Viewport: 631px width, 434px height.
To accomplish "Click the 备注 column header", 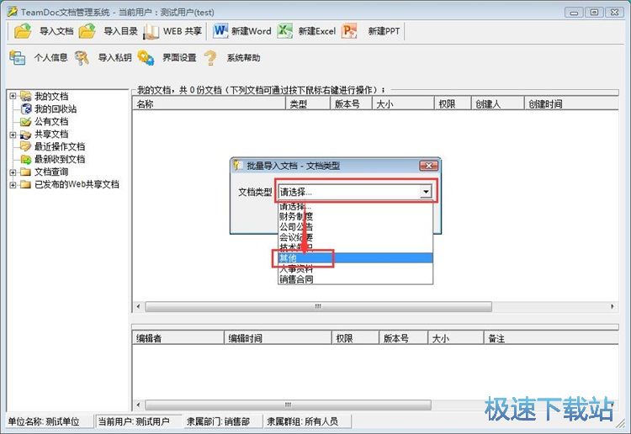I will click(x=551, y=338).
